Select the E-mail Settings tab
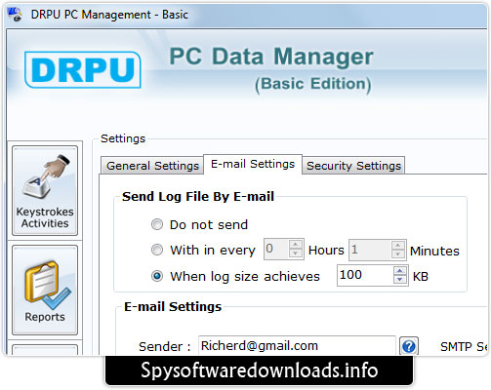Viewport: 491px width, 390px height. click(x=253, y=164)
